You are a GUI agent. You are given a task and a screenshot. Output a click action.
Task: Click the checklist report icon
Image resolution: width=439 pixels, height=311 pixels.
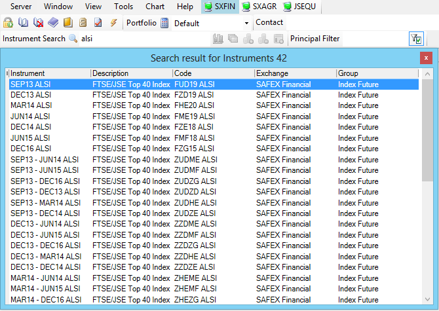pyautogui.click(x=98, y=23)
